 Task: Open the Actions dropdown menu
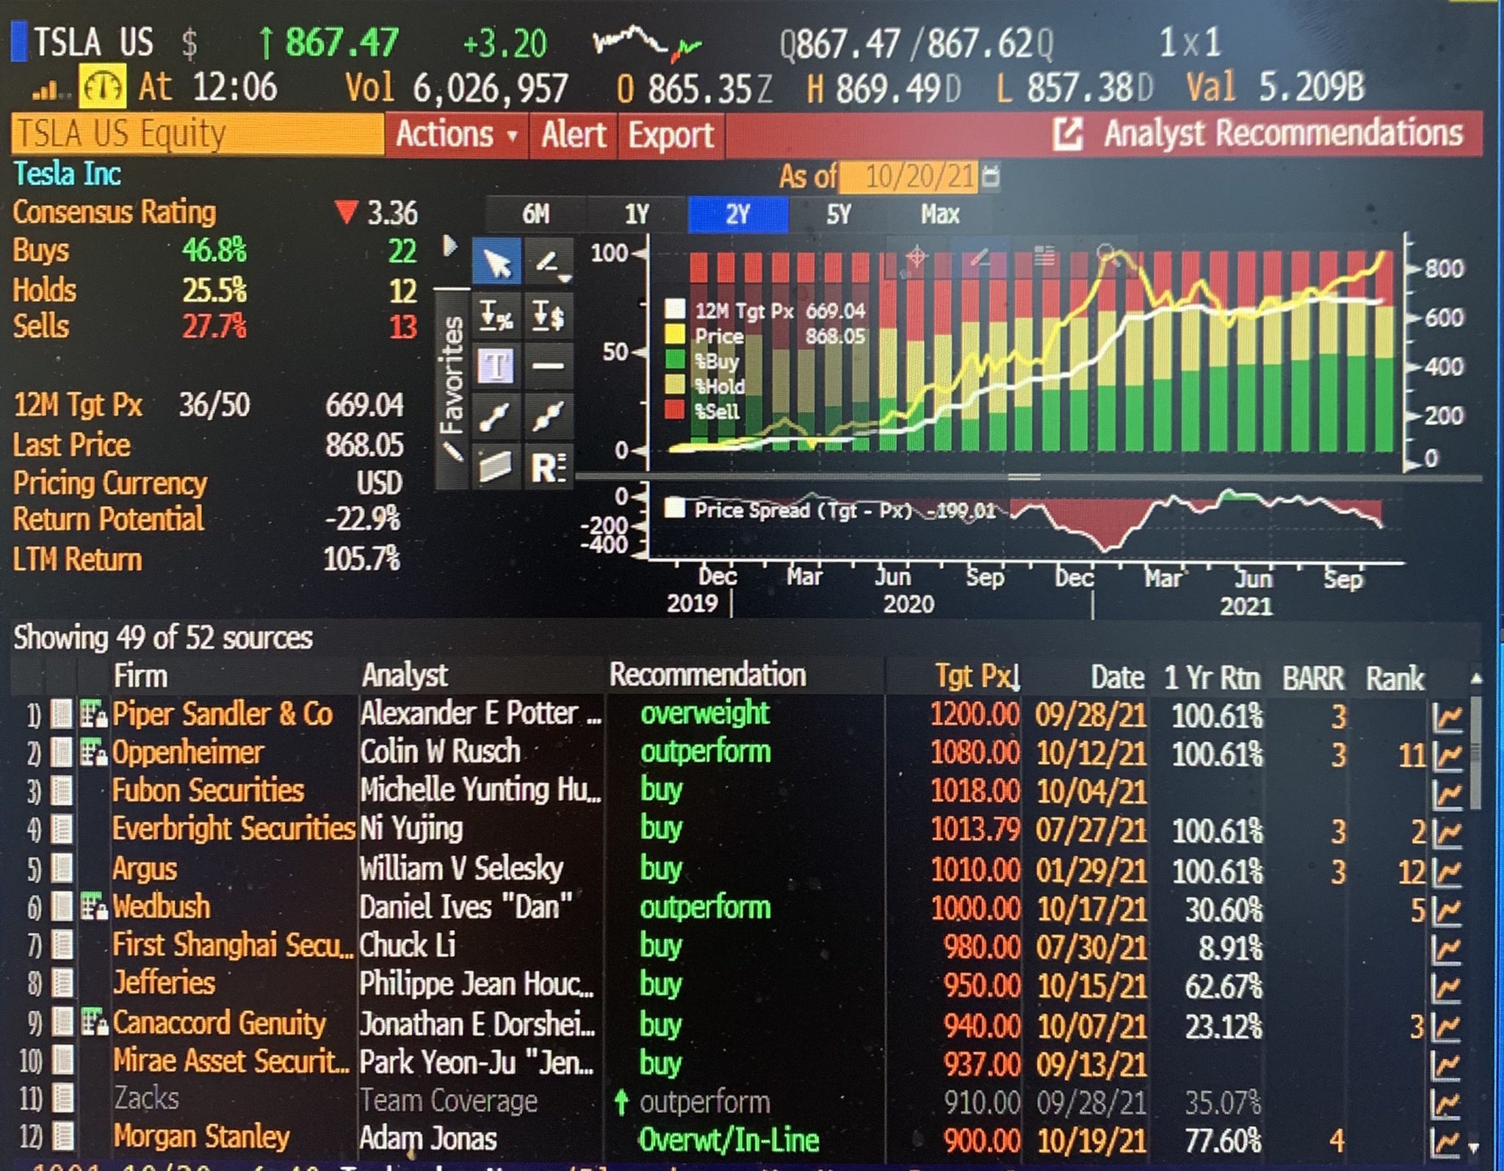[456, 134]
